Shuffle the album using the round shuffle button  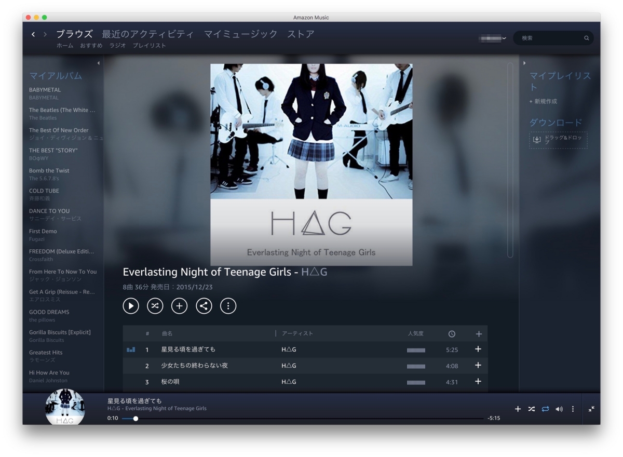[155, 306]
